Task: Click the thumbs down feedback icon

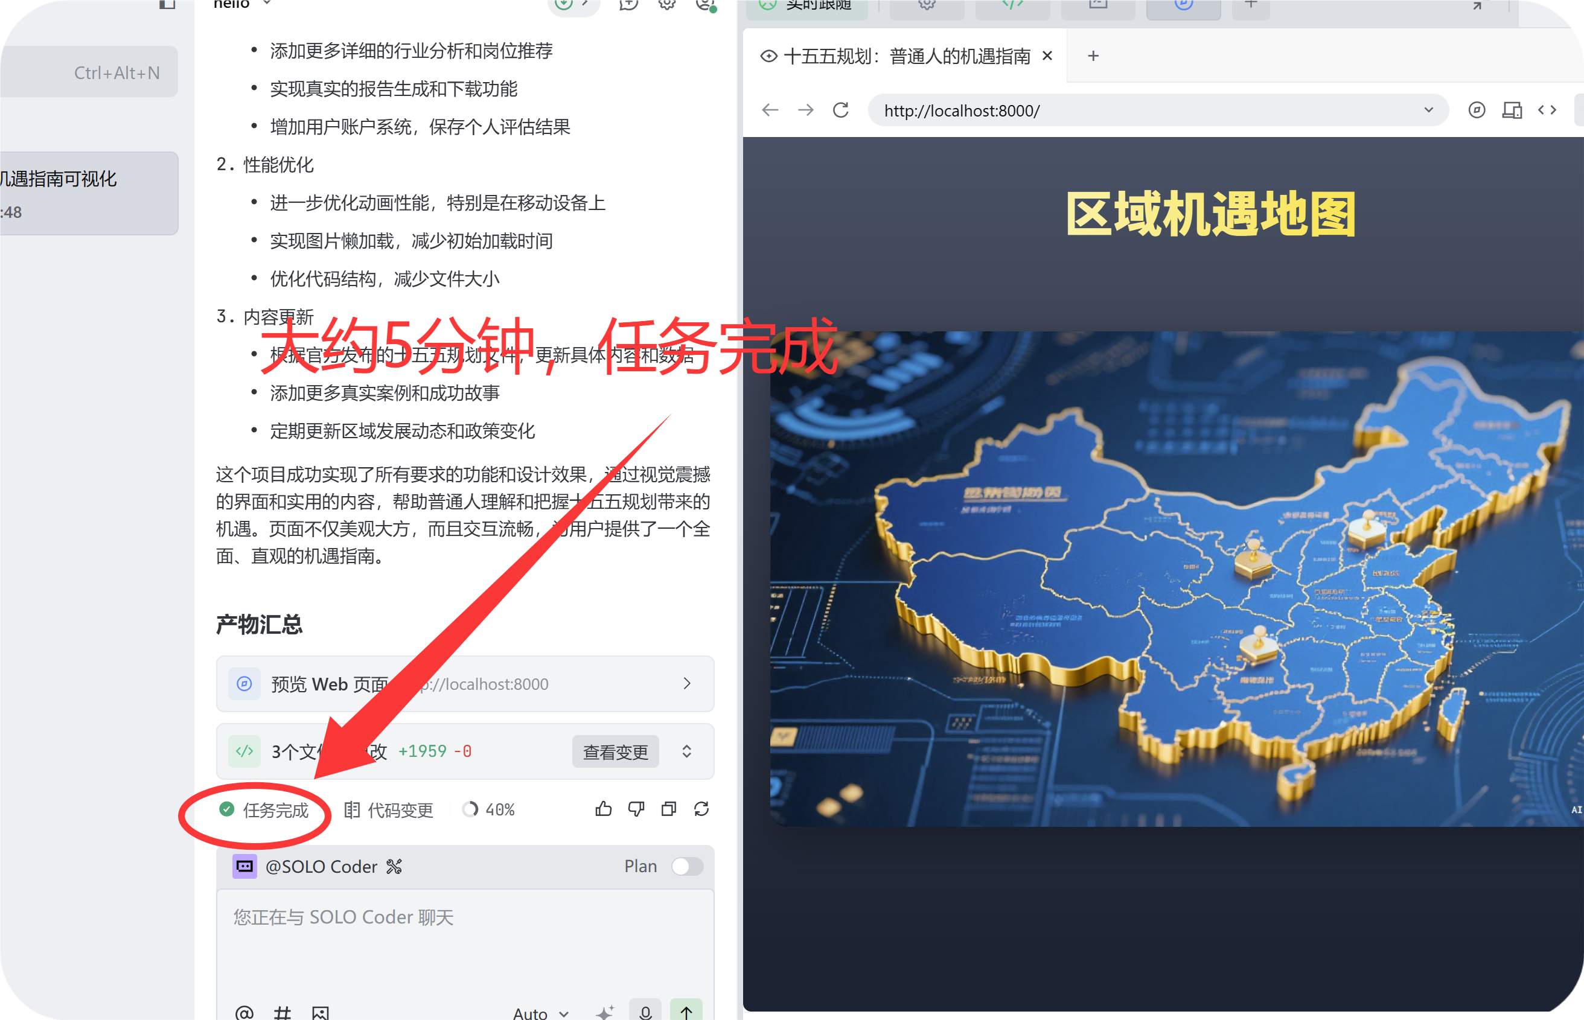Action: (636, 809)
